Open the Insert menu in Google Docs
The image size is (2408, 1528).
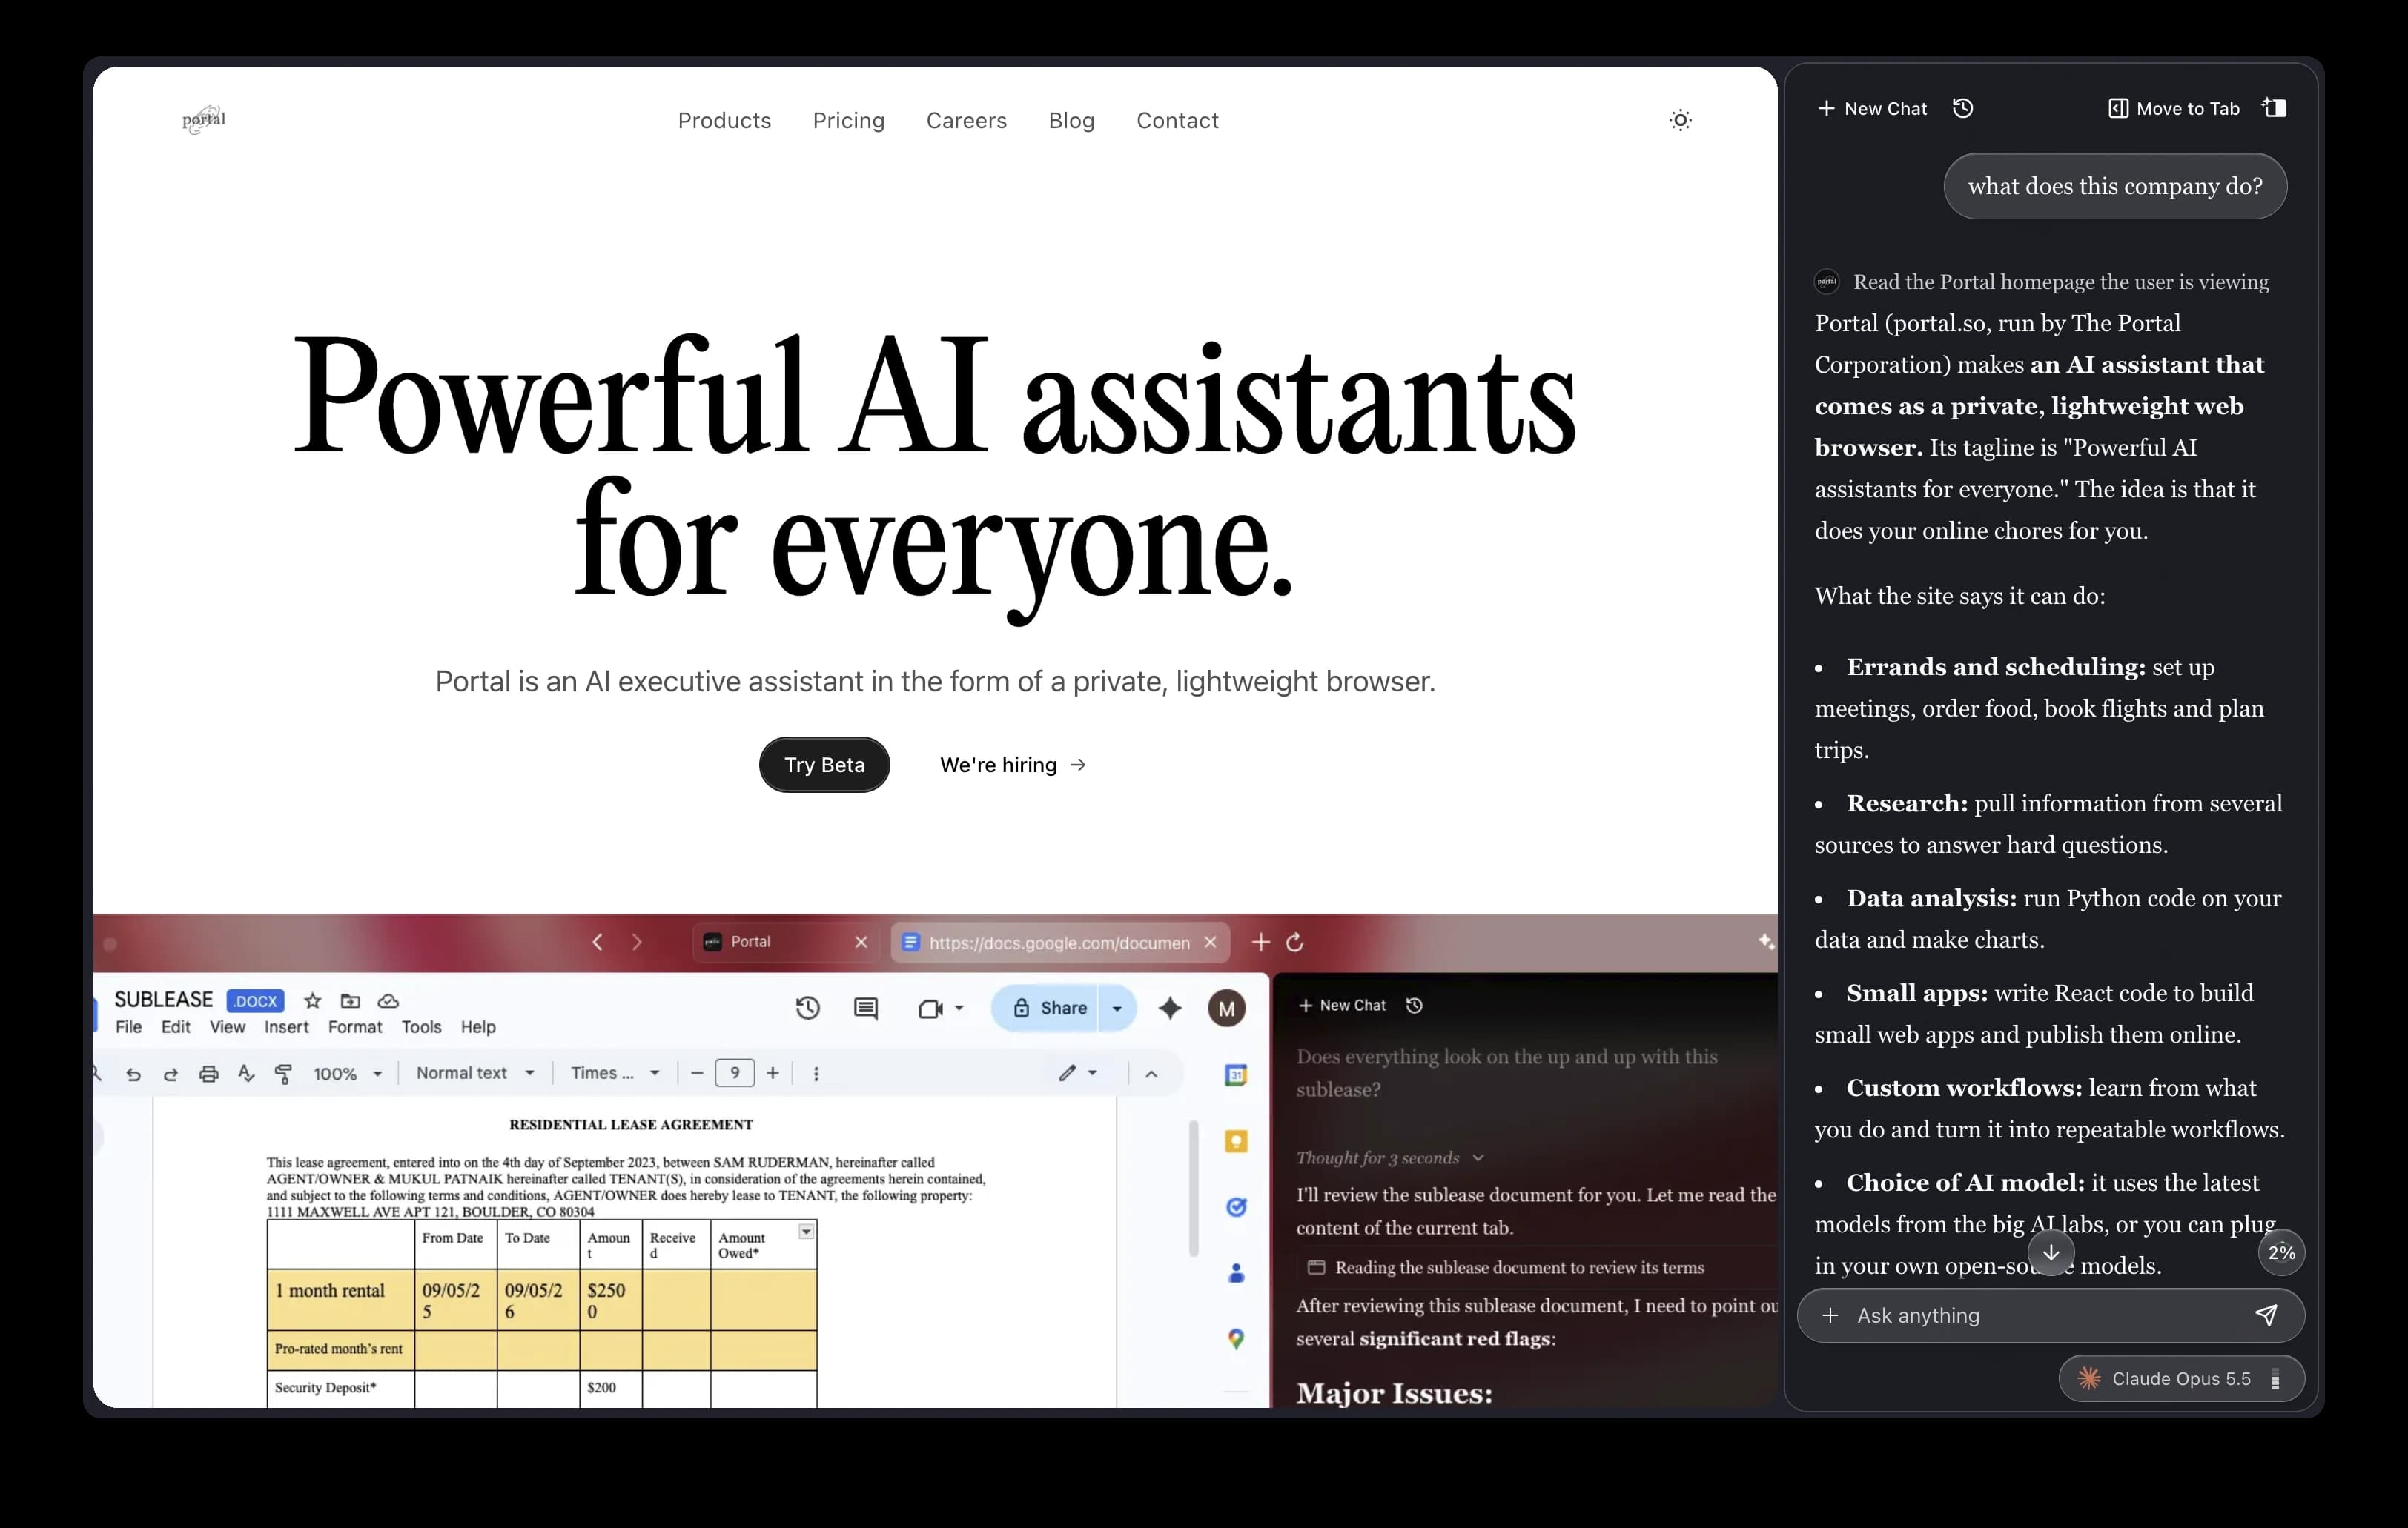click(x=286, y=1026)
